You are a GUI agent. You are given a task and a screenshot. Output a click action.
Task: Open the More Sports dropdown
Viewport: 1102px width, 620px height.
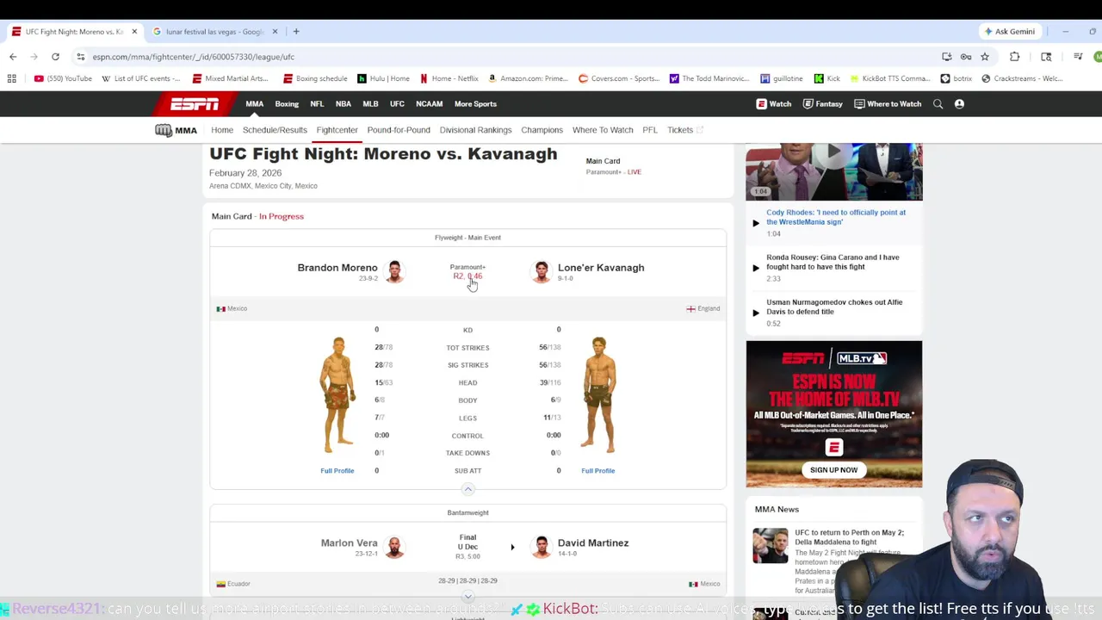point(475,104)
